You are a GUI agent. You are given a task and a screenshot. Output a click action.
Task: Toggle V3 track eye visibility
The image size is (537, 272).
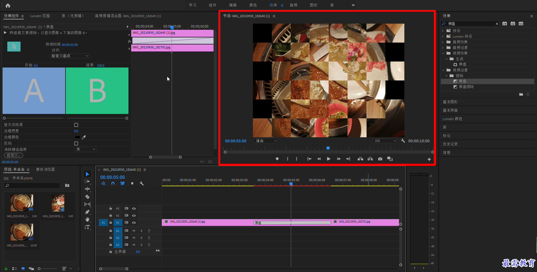coord(134,208)
